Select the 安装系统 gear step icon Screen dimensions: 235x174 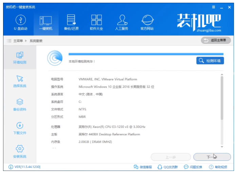20,149
